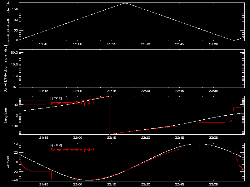Viewport: 250px width, 187px height.
Task: Click 22:15 label under Earth angle plot
Action: [x=112, y=44]
